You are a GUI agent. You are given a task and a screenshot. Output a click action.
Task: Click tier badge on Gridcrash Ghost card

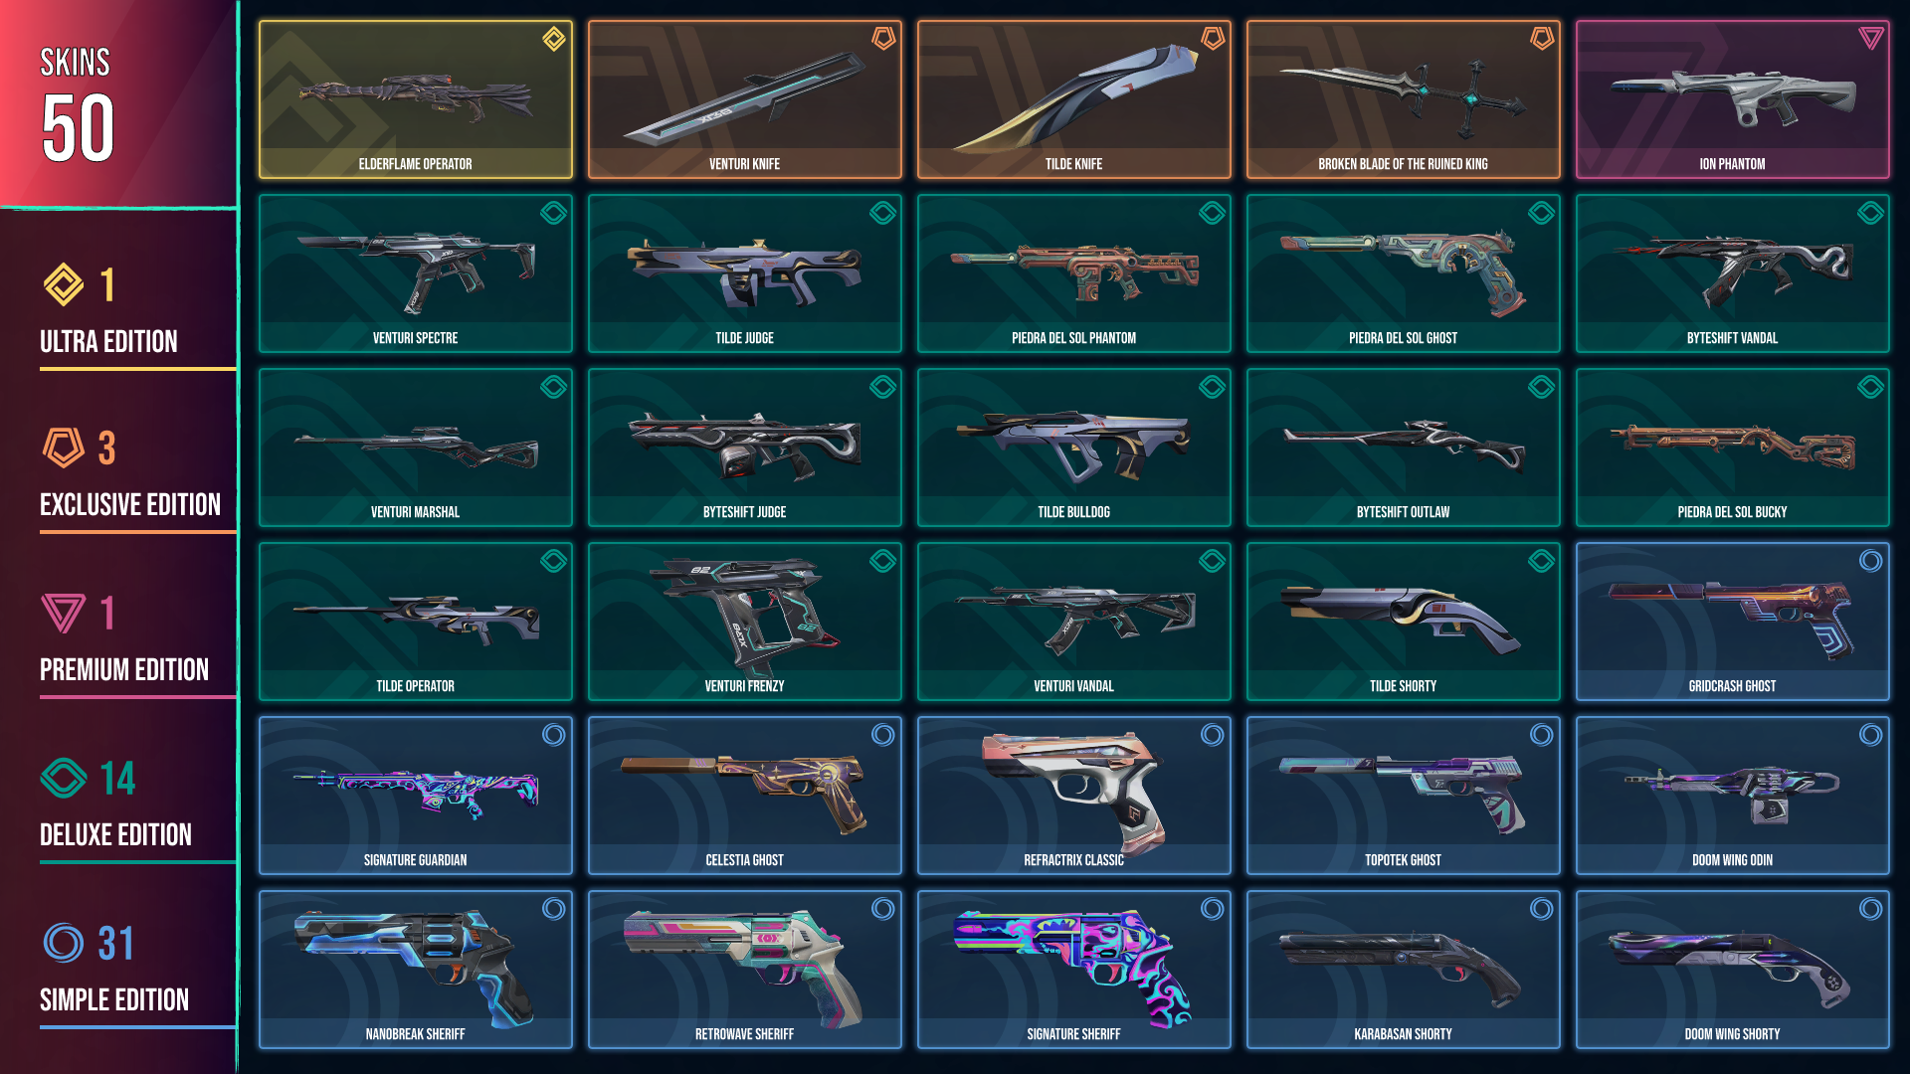click(x=1871, y=561)
